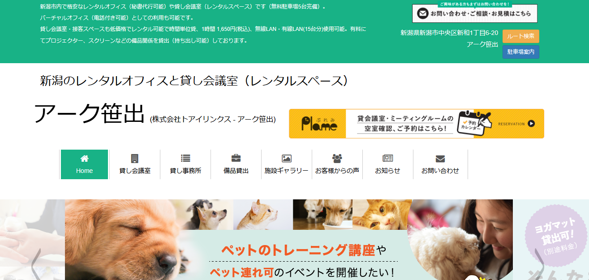Go to the お知らせ menu item

tap(387, 165)
